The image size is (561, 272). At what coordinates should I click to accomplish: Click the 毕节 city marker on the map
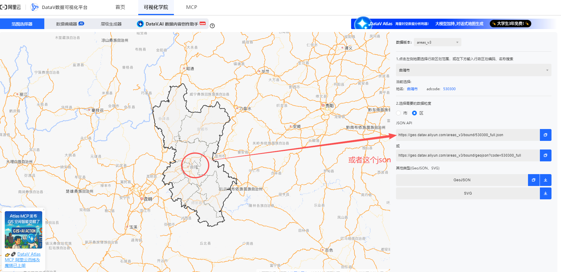pos(259,71)
